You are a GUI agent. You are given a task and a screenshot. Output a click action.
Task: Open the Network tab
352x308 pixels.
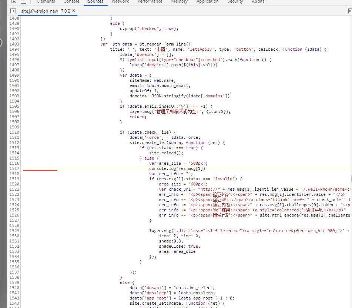tap(120, 1)
